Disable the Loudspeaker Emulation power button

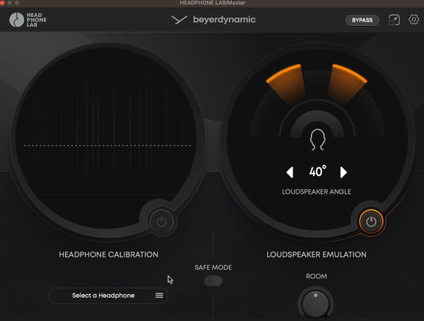point(371,222)
